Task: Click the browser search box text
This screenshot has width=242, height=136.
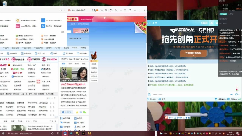Action: 79,10
